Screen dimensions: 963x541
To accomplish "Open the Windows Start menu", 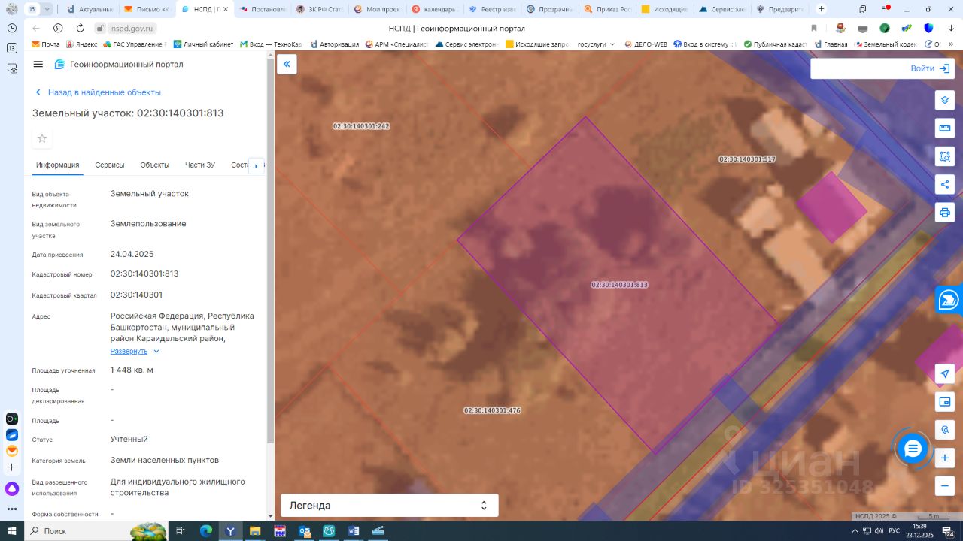I will tap(12, 531).
